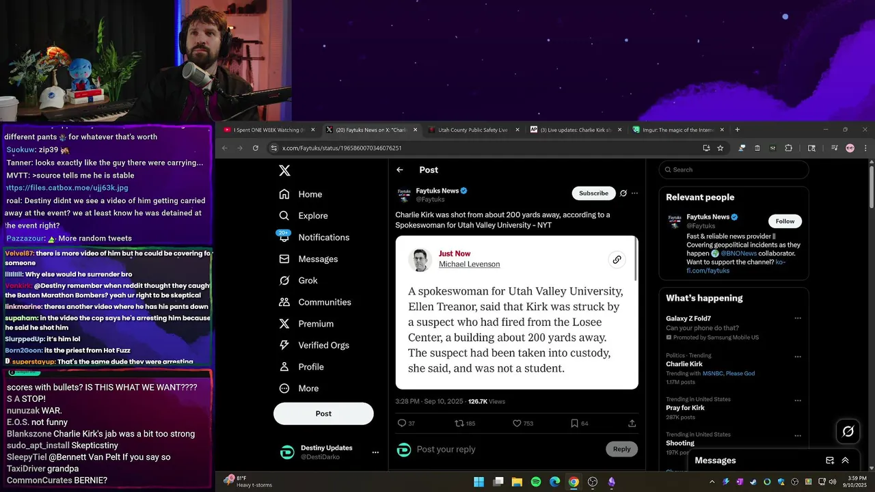Subscribe to Faytuks News
The image size is (875, 492).
593,193
